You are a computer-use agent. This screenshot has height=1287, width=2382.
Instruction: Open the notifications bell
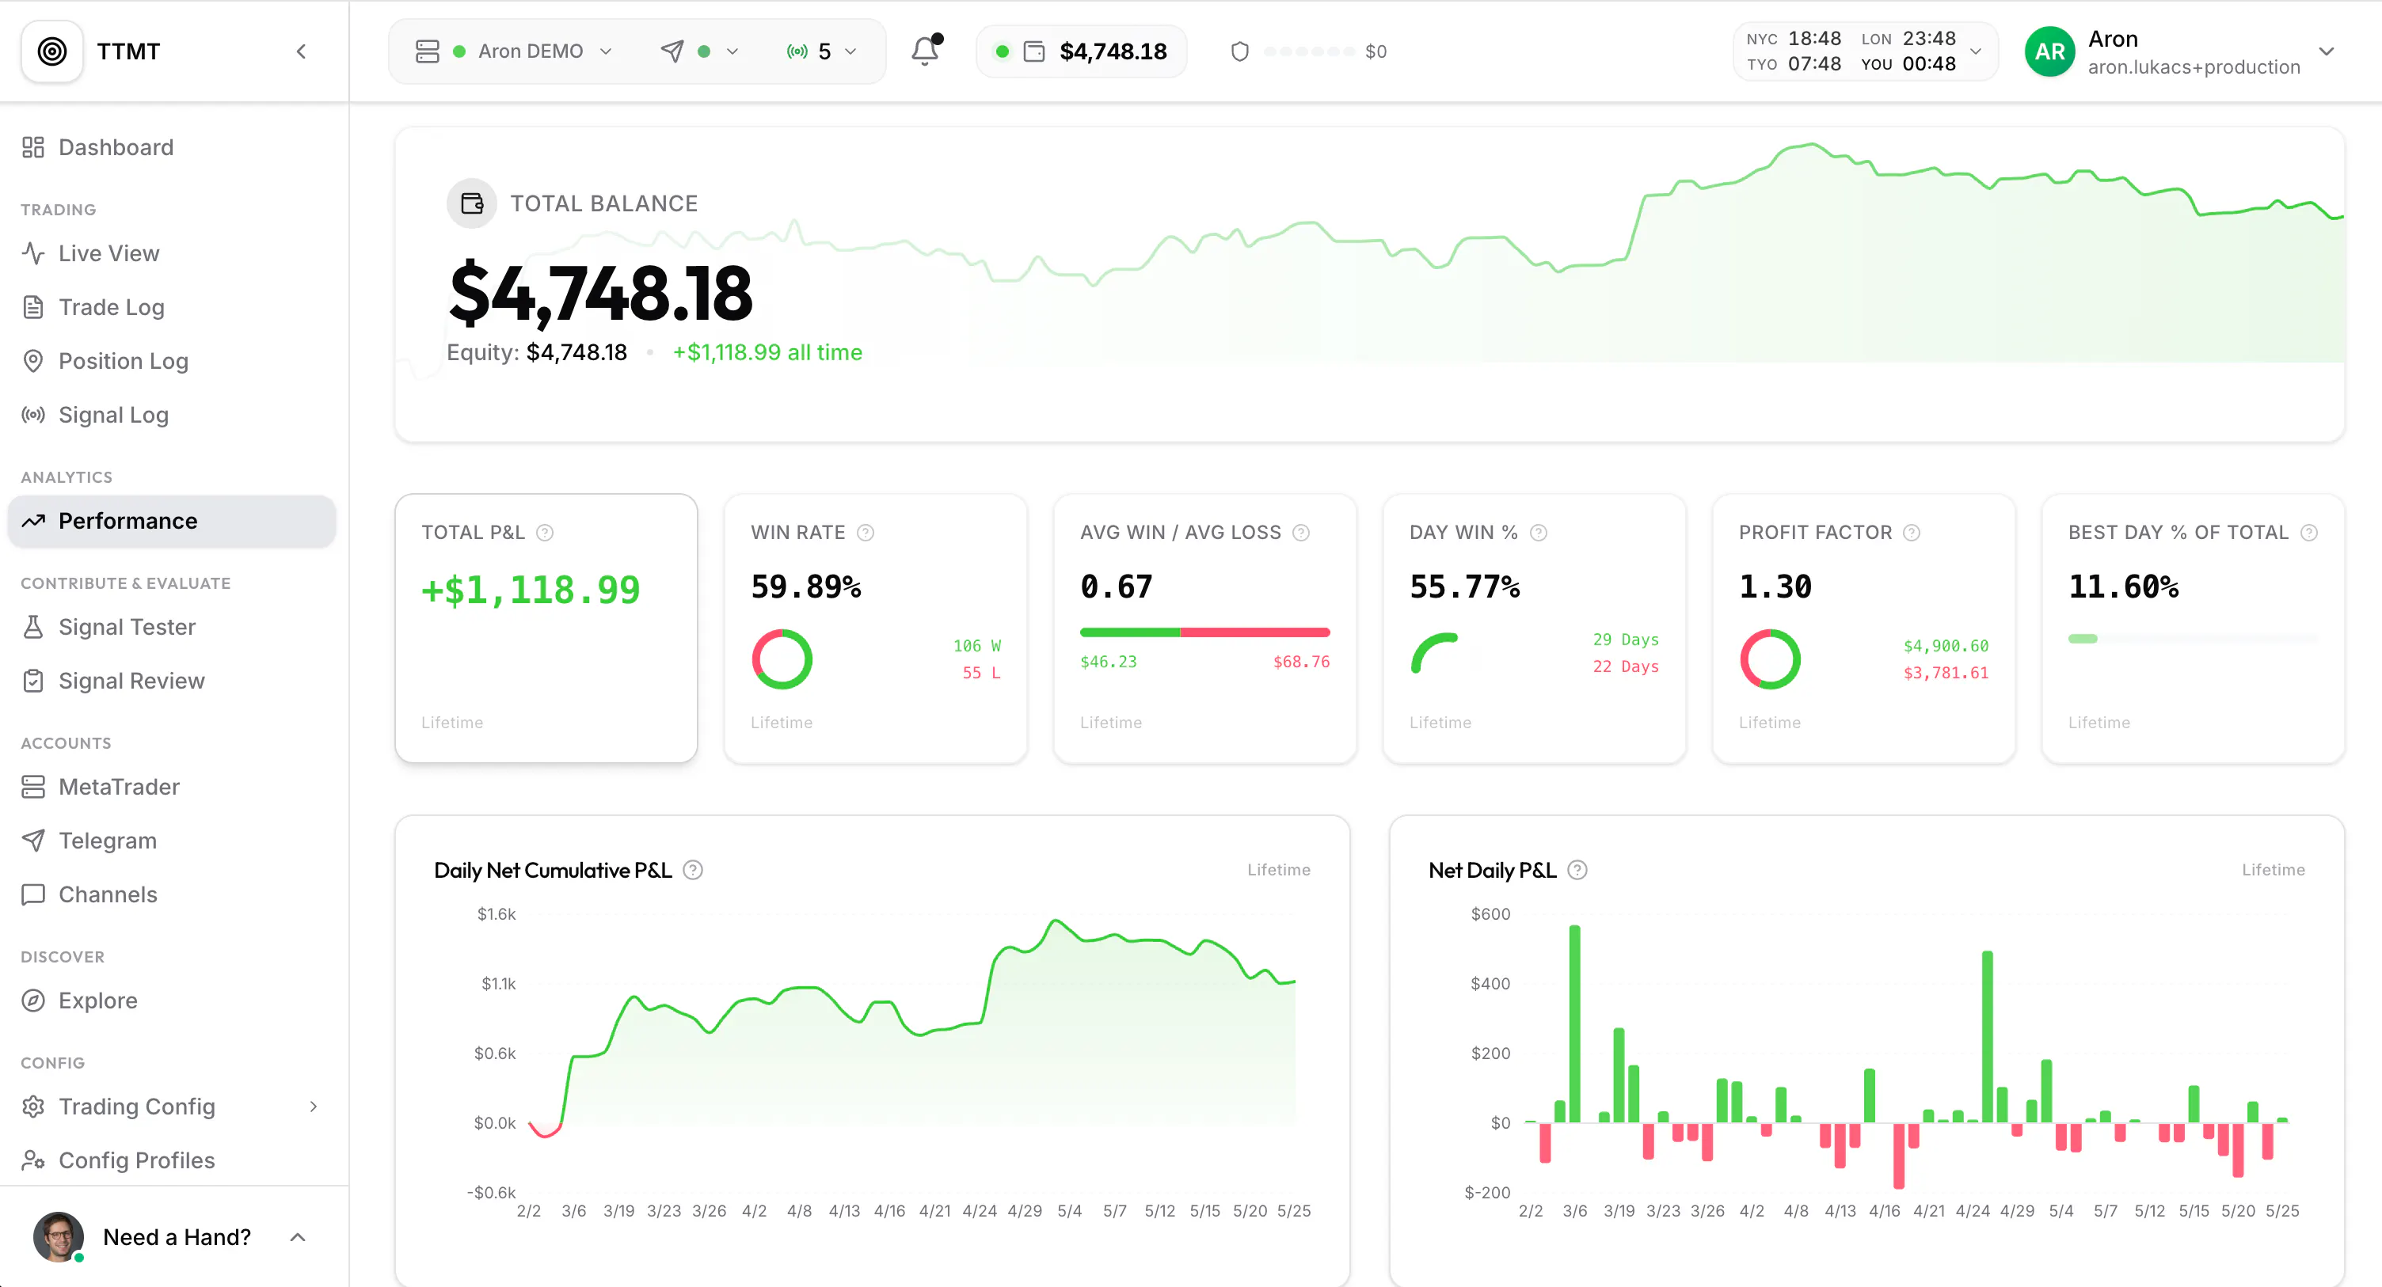pyautogui.click(x=926, y=51)
